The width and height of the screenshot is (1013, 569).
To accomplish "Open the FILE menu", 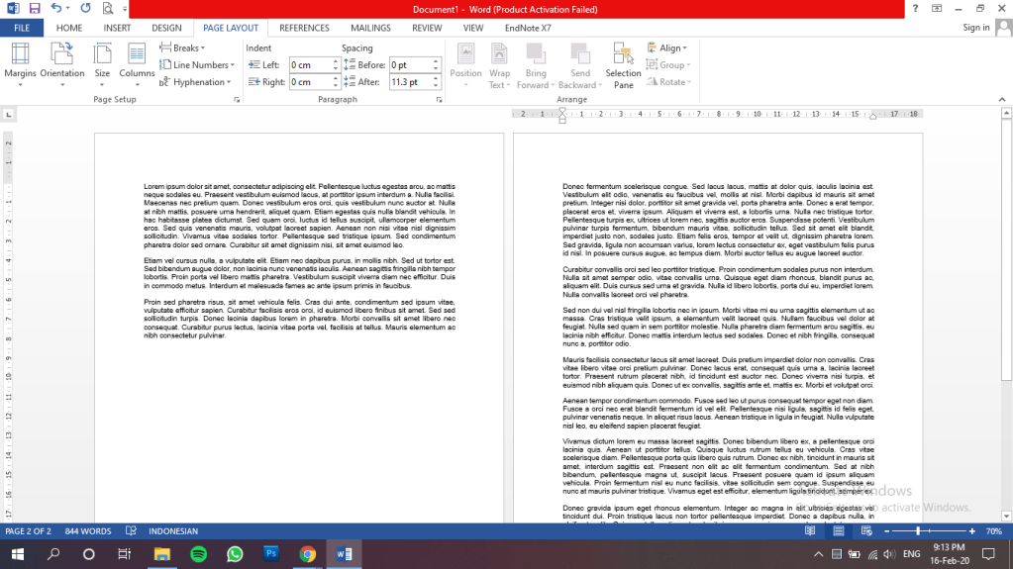I will tap(22, 28).
